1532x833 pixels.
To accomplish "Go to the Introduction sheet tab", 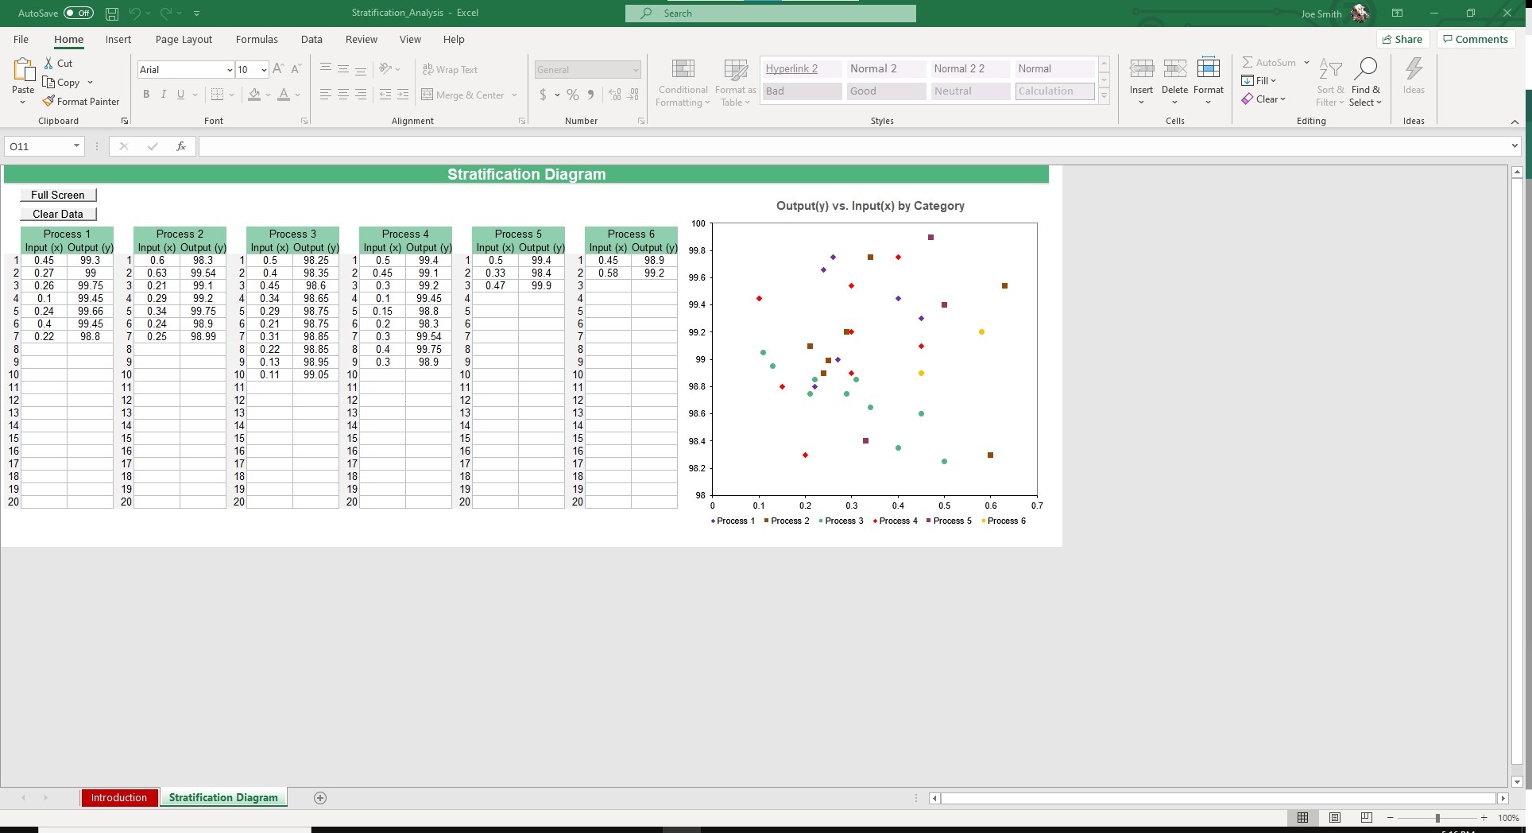I will pos(119,798).
